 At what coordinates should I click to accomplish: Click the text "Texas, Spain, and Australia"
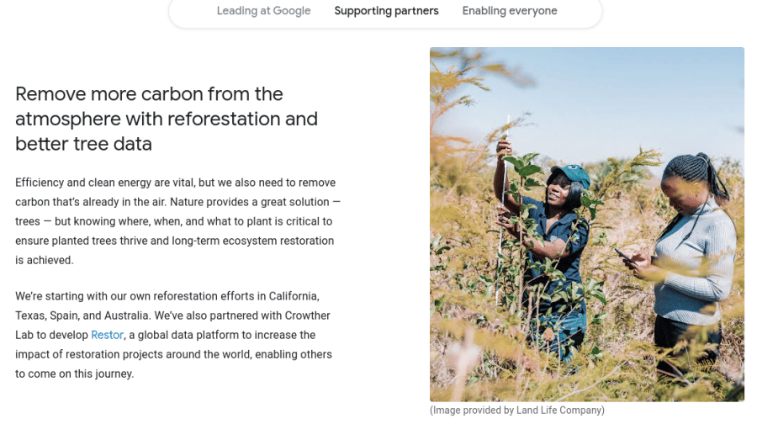tap(82, 315)
